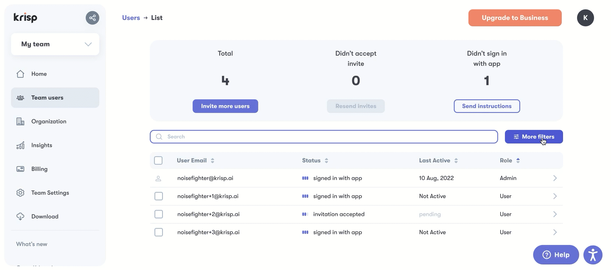Expand the noisefighter+1@krisp.ai row chevron
611x270 pixels.
point(555,196)
